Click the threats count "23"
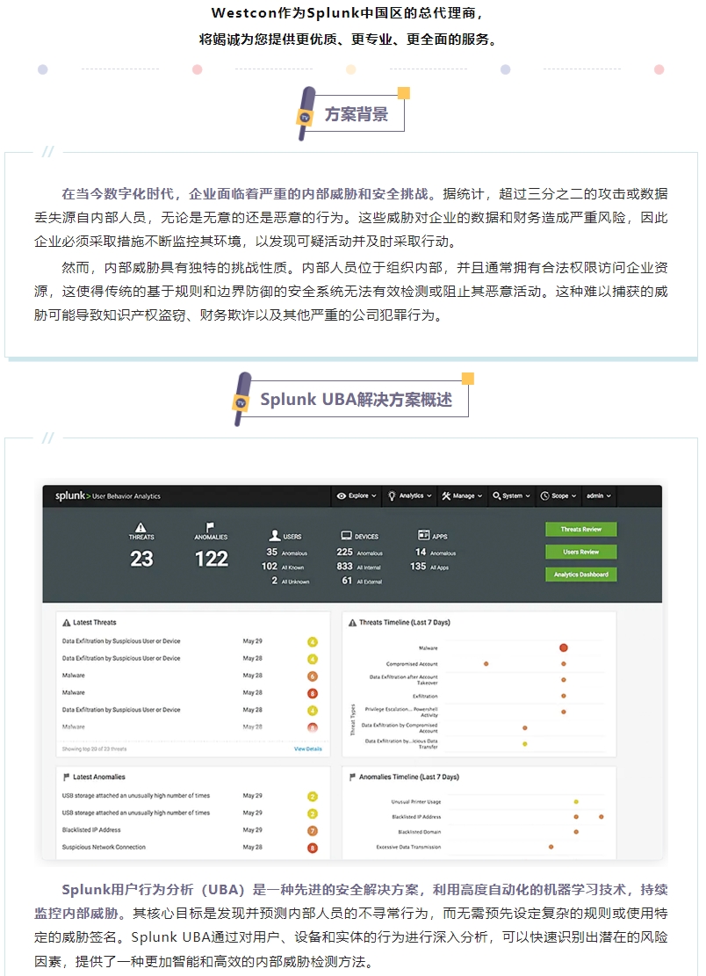 point(141,559)
